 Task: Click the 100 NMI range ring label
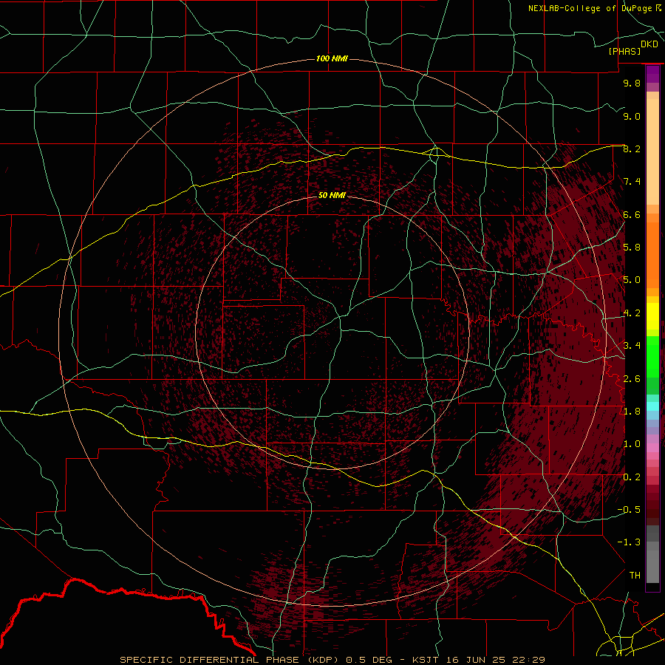coord(332,58)
